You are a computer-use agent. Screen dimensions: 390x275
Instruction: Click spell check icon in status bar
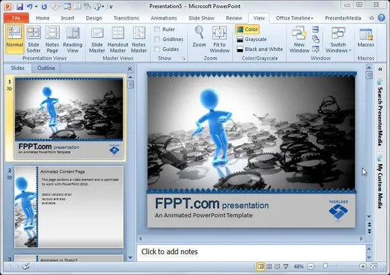(x=26, y=266)
